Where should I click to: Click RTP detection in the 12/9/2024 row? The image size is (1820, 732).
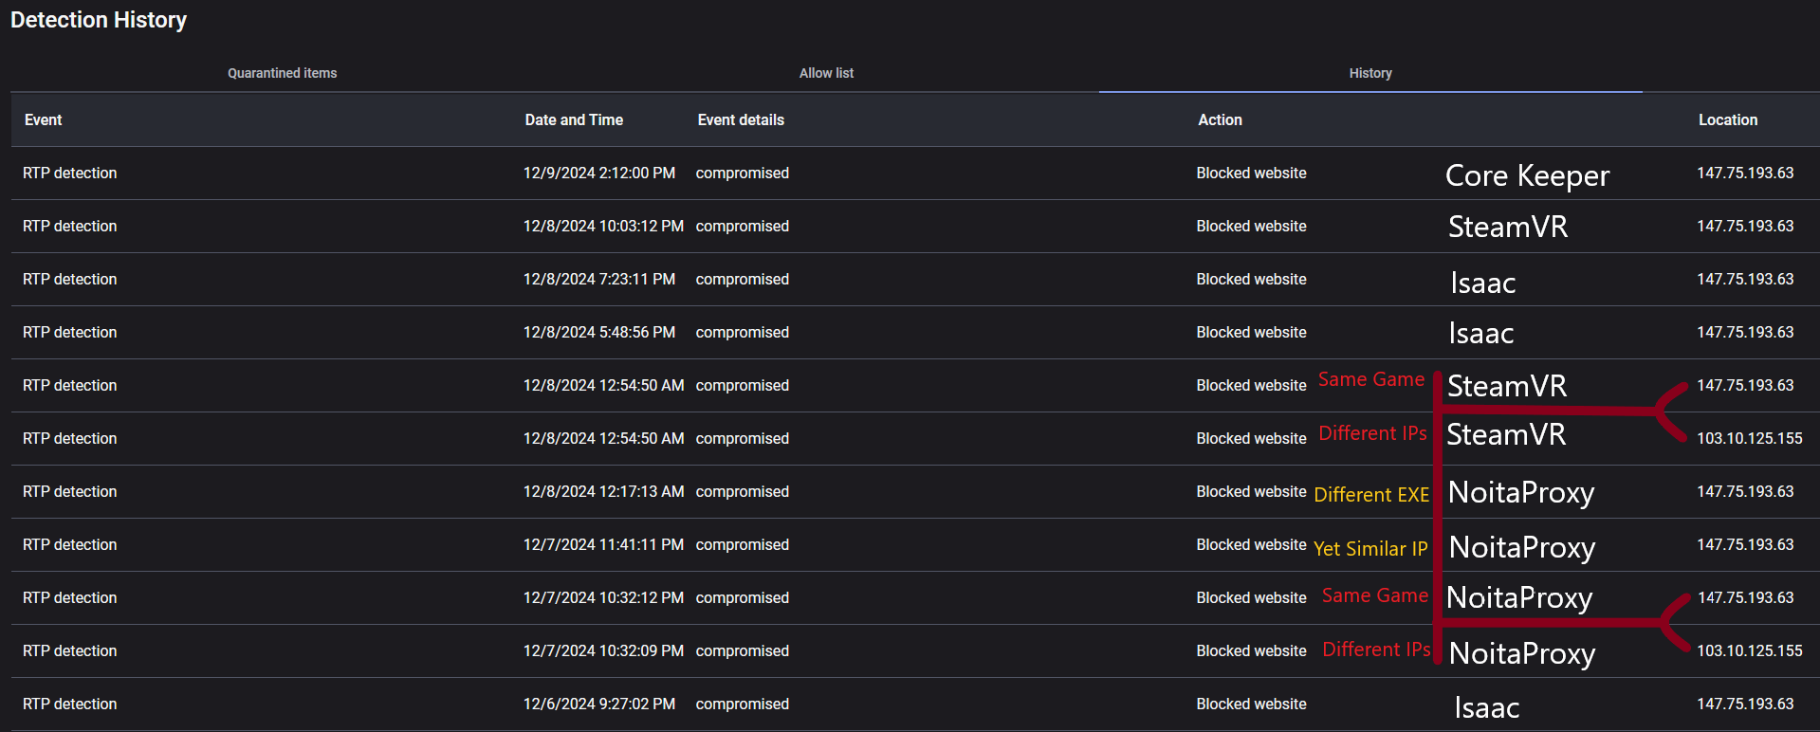click(x=70, y=174)
